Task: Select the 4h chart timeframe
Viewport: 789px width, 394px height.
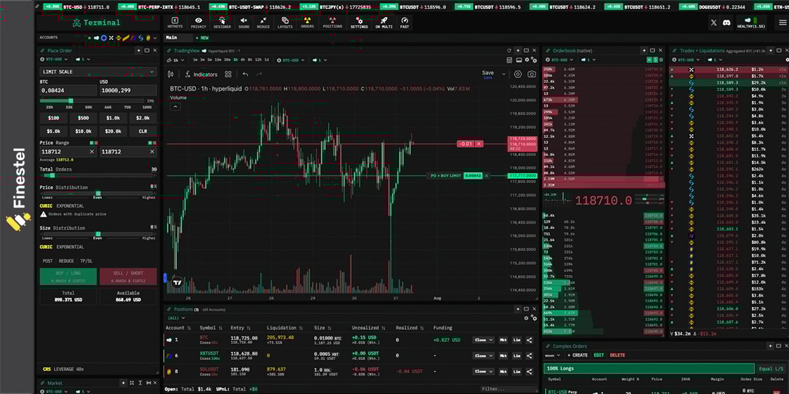Action: 243,60
